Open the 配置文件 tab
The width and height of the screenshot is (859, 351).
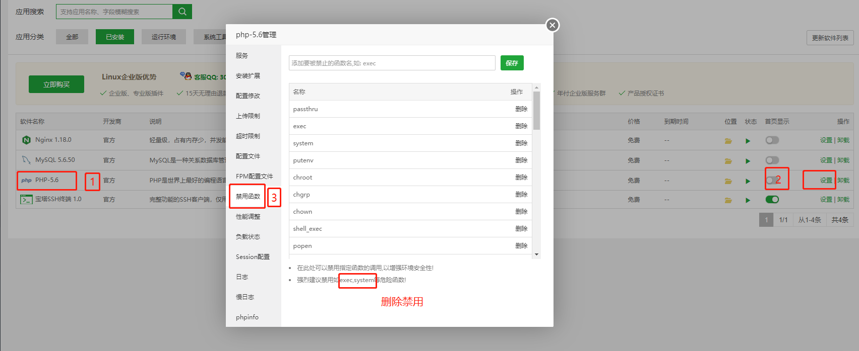(x=248, y=156)
